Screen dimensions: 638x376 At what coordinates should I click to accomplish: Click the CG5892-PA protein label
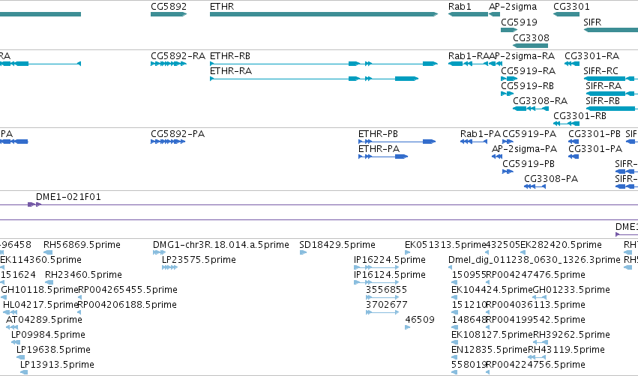178,134
